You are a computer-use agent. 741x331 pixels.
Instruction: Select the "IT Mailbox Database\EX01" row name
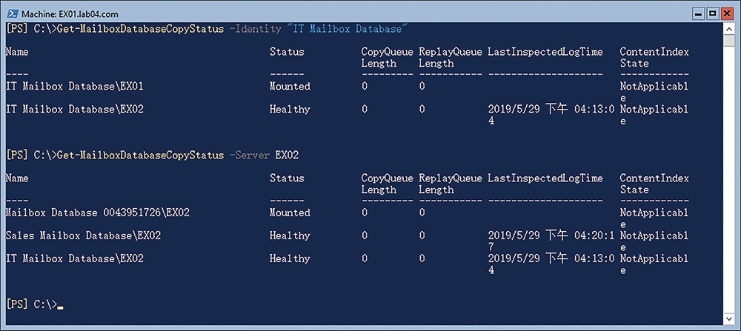pyautogui.click(x=74, y=87)
